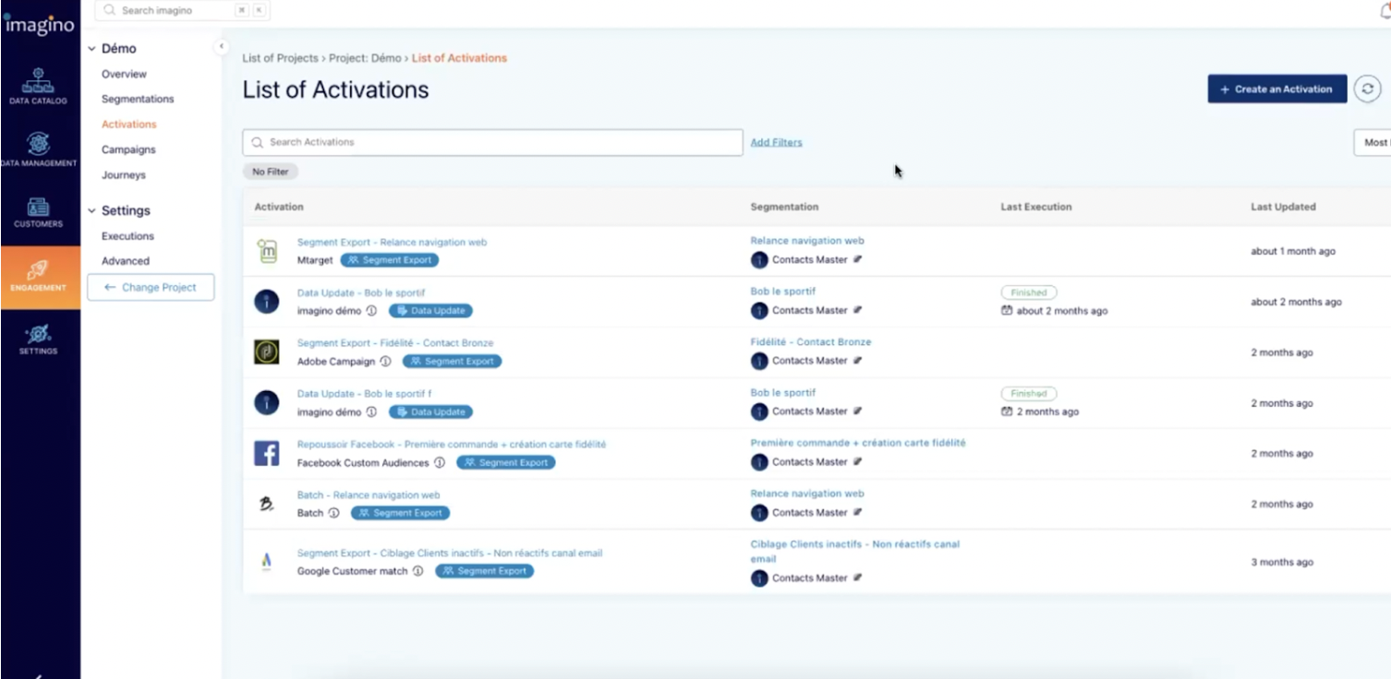The image size is (1391, 679).
Task: Click the notification bell icon
Action: click(x=1385, y=10)
